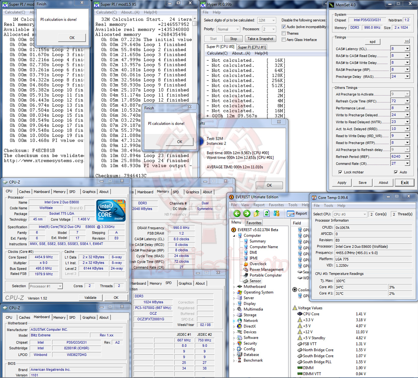Viewport: 418px width, 378px height.
Task: Click the Apply button in MemSet
Action: pyautogui.click(x=342, y=183)
